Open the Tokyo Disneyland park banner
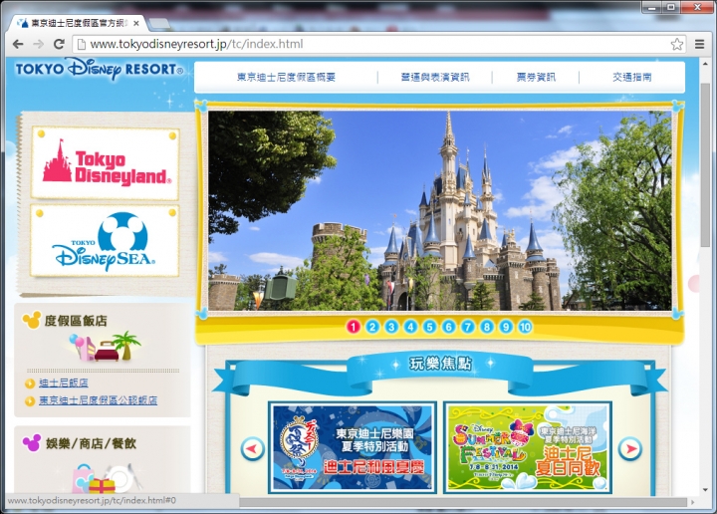Image resolution: width=717 pixels, height=514 pixels. coord(106,163)
